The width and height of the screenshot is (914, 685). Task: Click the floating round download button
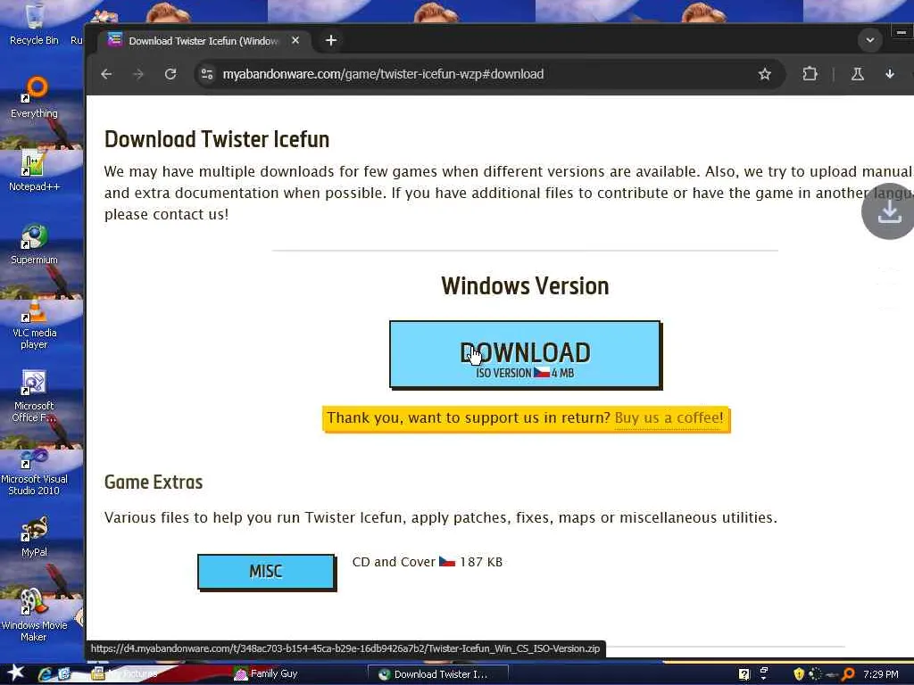(x=888, y=212)
